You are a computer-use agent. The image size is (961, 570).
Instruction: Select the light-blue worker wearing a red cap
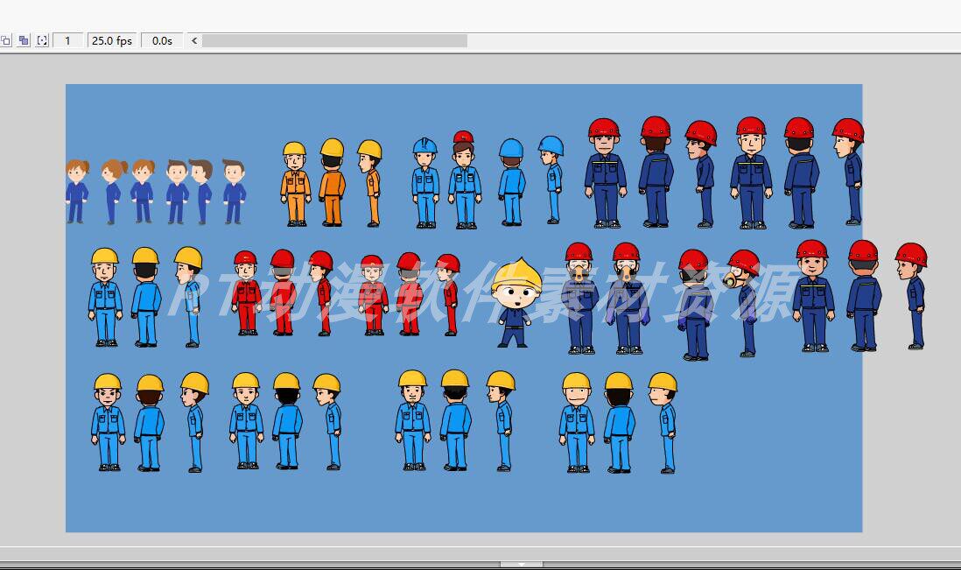coord(464,179)
